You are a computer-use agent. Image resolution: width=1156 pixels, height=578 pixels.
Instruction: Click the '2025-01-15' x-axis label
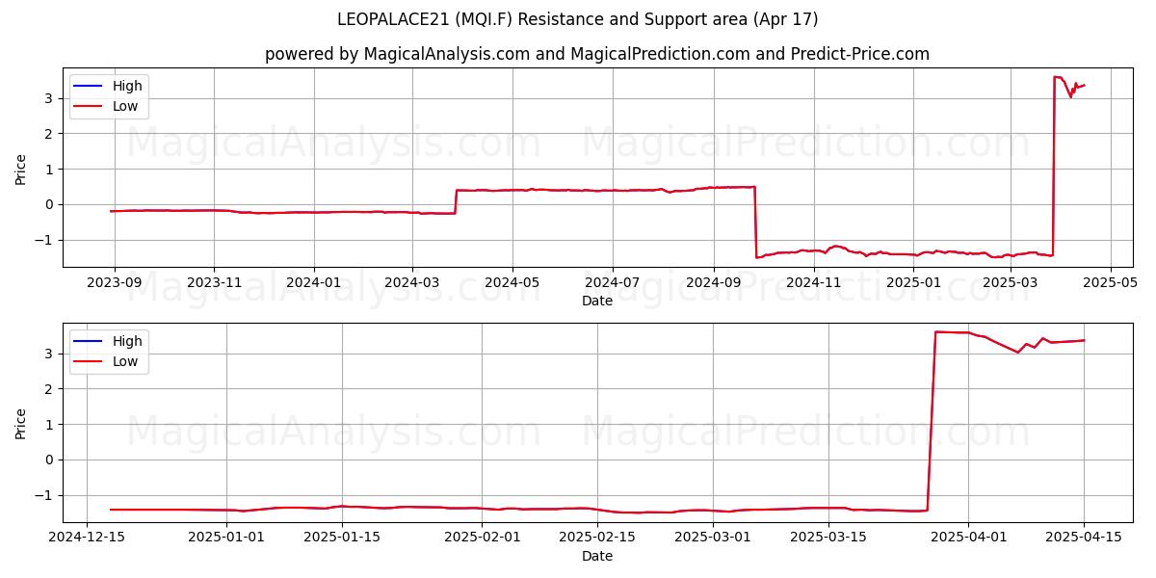[341, 539]
